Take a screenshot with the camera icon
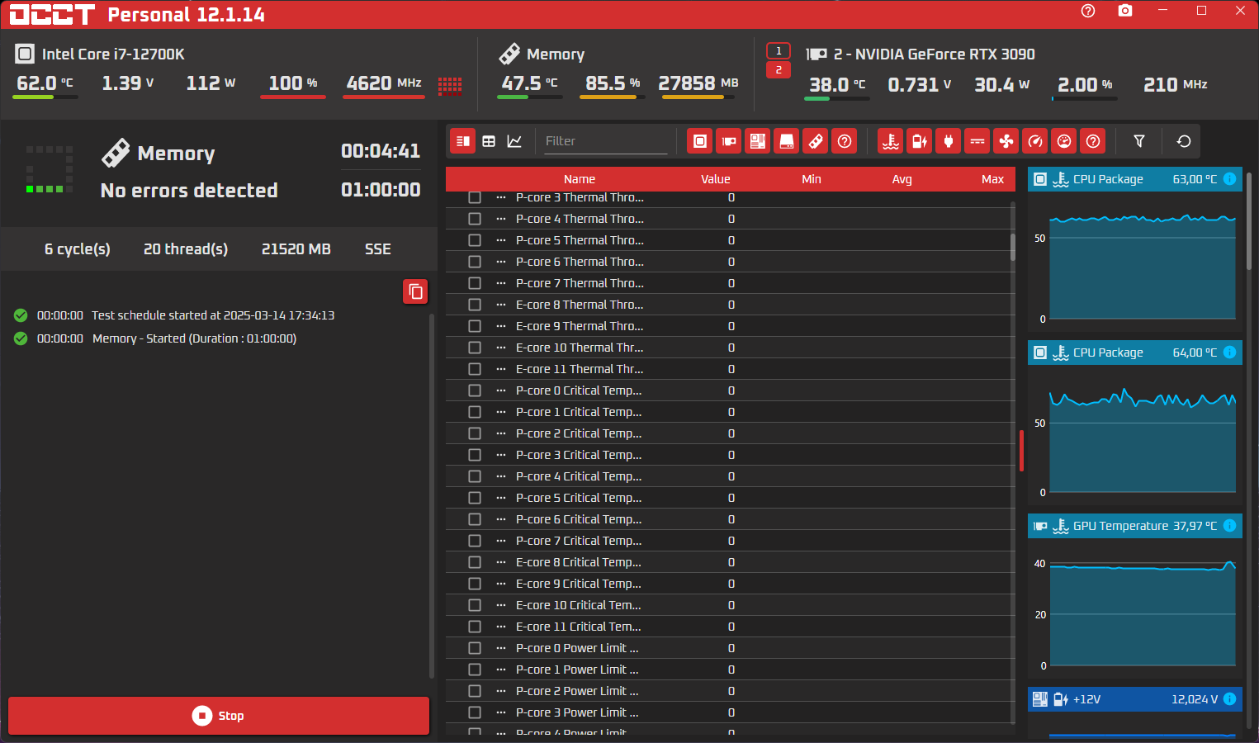 1125,11
